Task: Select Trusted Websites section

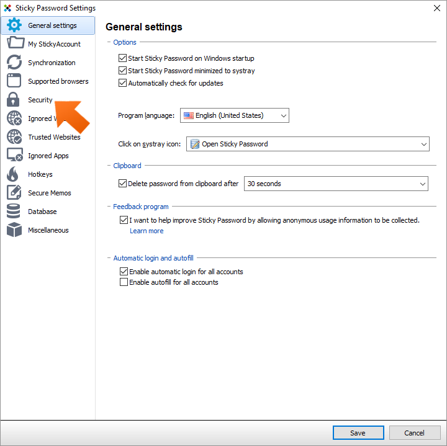Action: (48, 137)
